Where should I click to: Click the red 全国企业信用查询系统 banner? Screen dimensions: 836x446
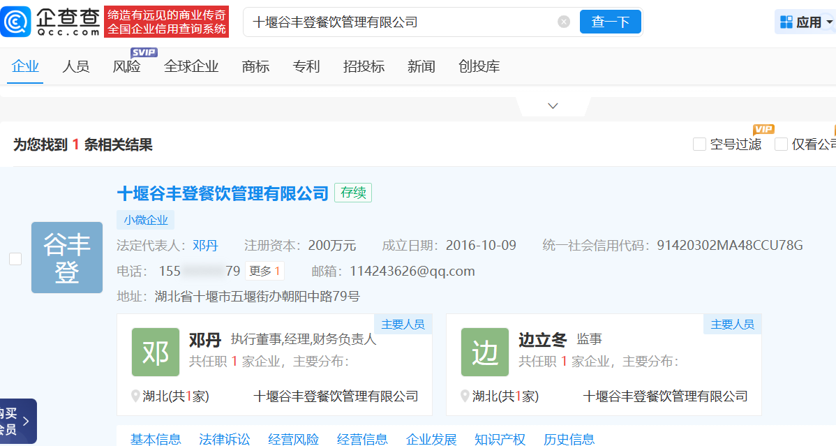point(166,22)
